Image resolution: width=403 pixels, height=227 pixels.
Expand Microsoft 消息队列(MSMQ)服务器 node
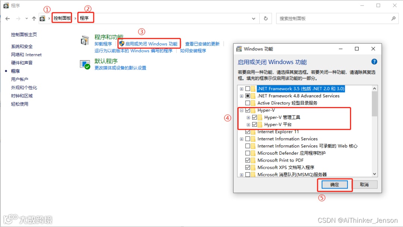click(241, 175)
